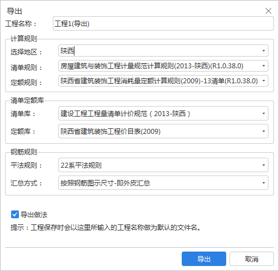Click the 汇总方式 label
The height and width of the screenshot is (271, 279).
click(x=26, y=183)
